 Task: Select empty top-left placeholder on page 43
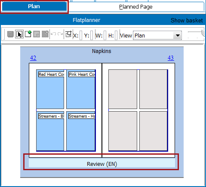click(123, 89)
